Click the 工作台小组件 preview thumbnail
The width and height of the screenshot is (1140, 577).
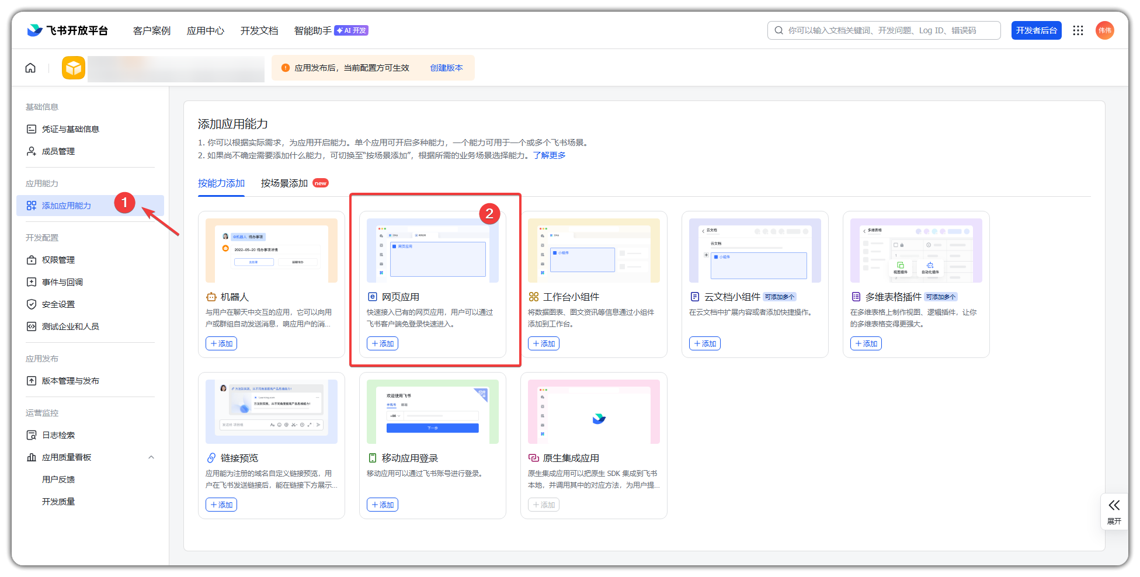593,251
